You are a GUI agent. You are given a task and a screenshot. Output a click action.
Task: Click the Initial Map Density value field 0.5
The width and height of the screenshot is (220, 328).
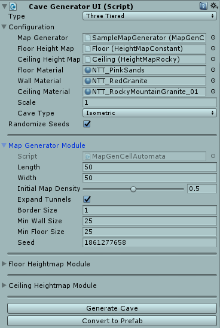tap(202, 189)
